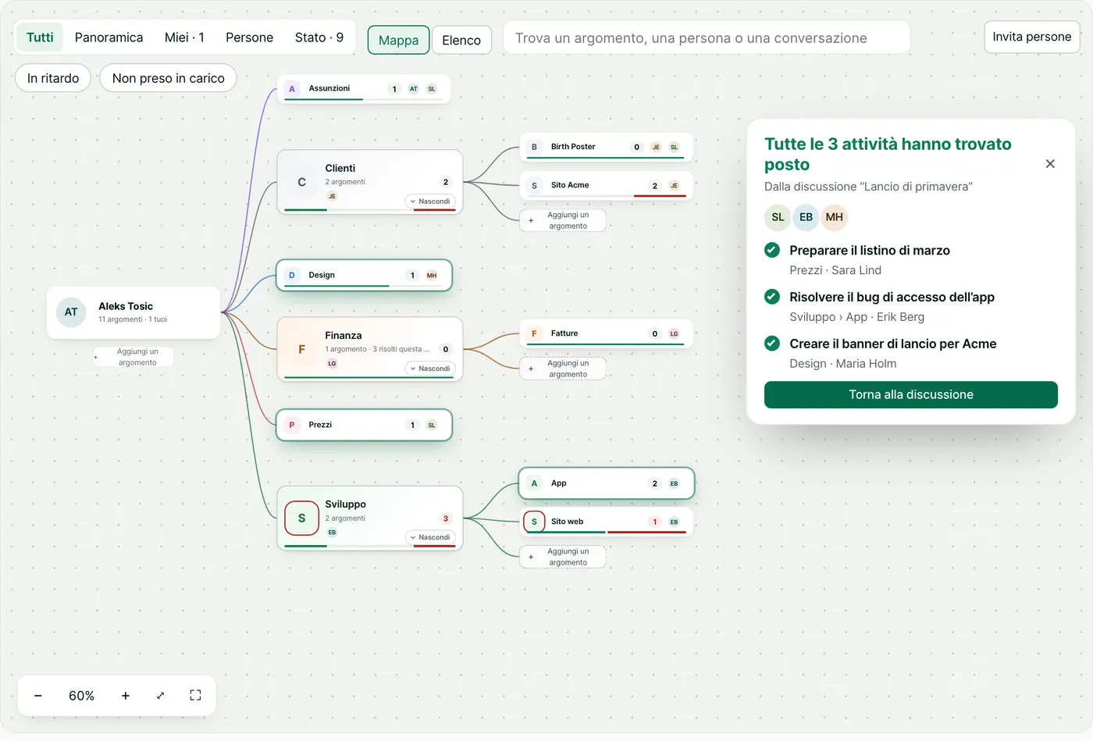The width and height of the screenshot is (1093, 741).
Task: Click the F letter icon on Finanza card
Action: click(301, 349)
